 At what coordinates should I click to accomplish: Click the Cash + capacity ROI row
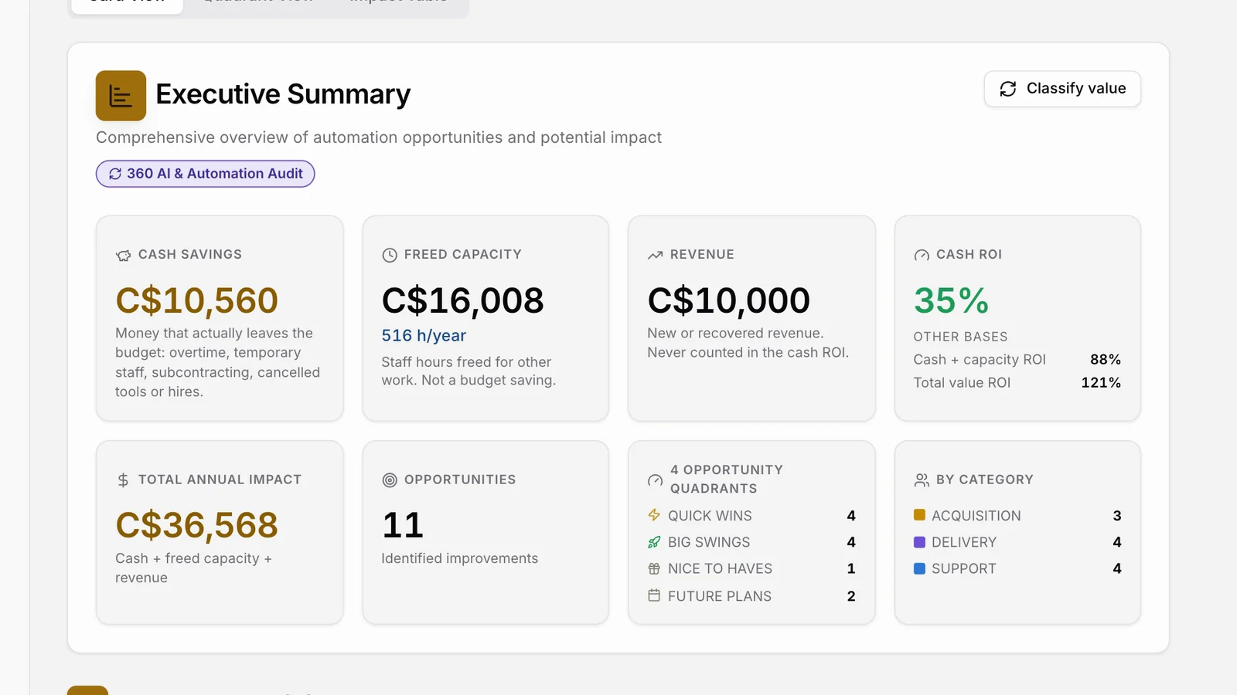(1017, 360)
